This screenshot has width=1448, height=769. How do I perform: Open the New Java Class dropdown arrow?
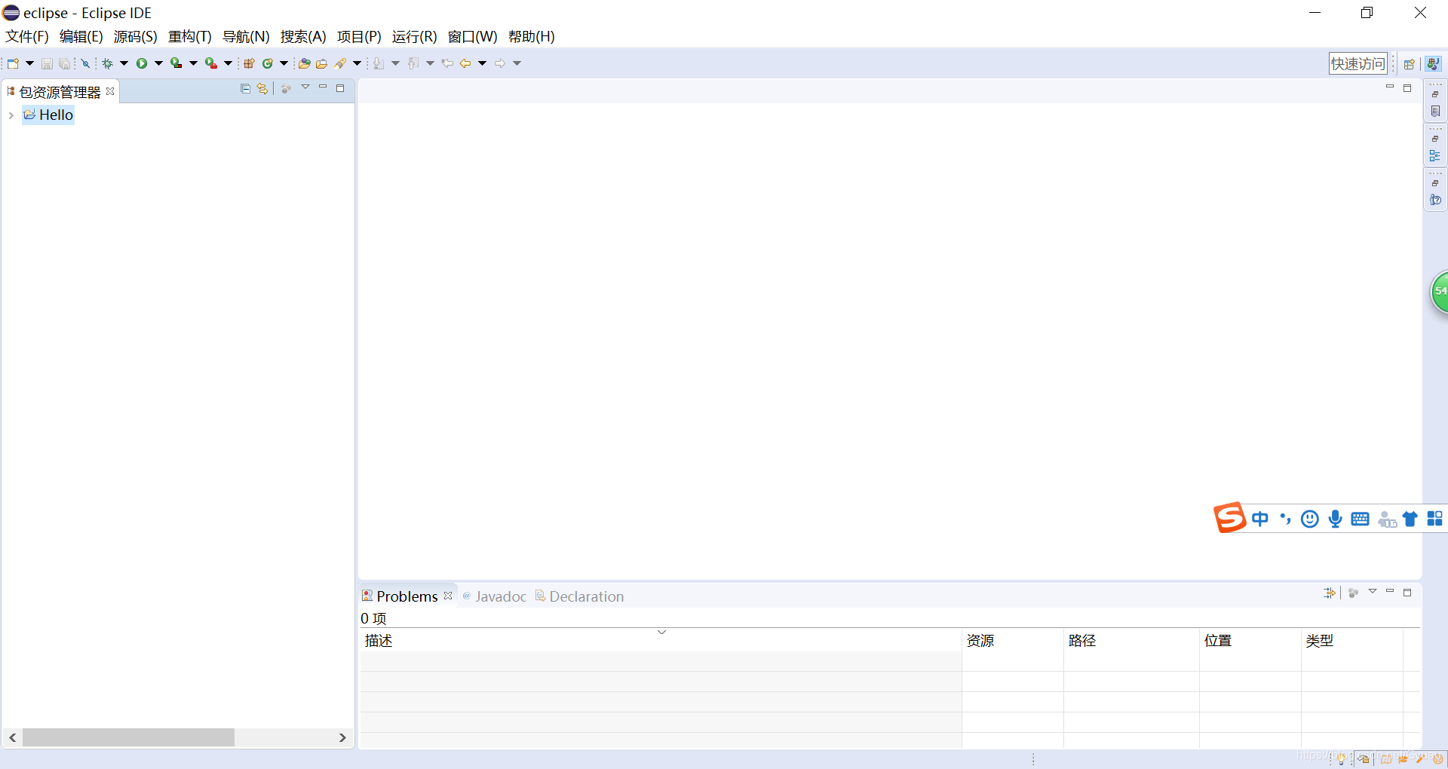[x=284, y=63]
